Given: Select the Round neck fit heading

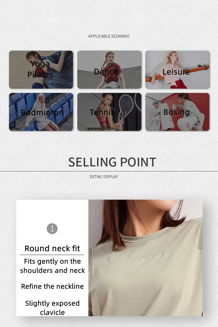Looking at the screenshot, I should (x=52, y=248).
